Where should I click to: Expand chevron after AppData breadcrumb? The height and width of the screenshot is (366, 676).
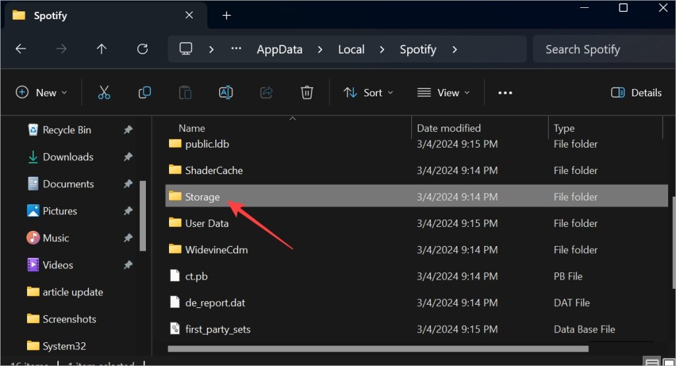pyautogui.click(x=320, y=49)
